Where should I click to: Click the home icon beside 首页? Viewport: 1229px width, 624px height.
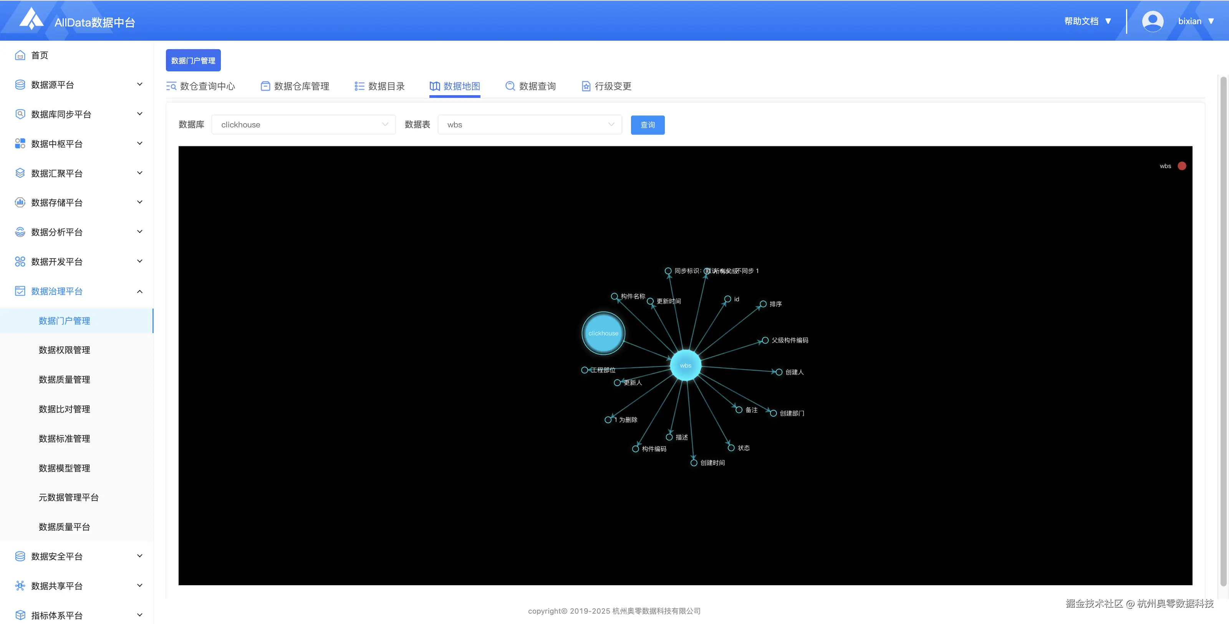(x=20, y=55)
